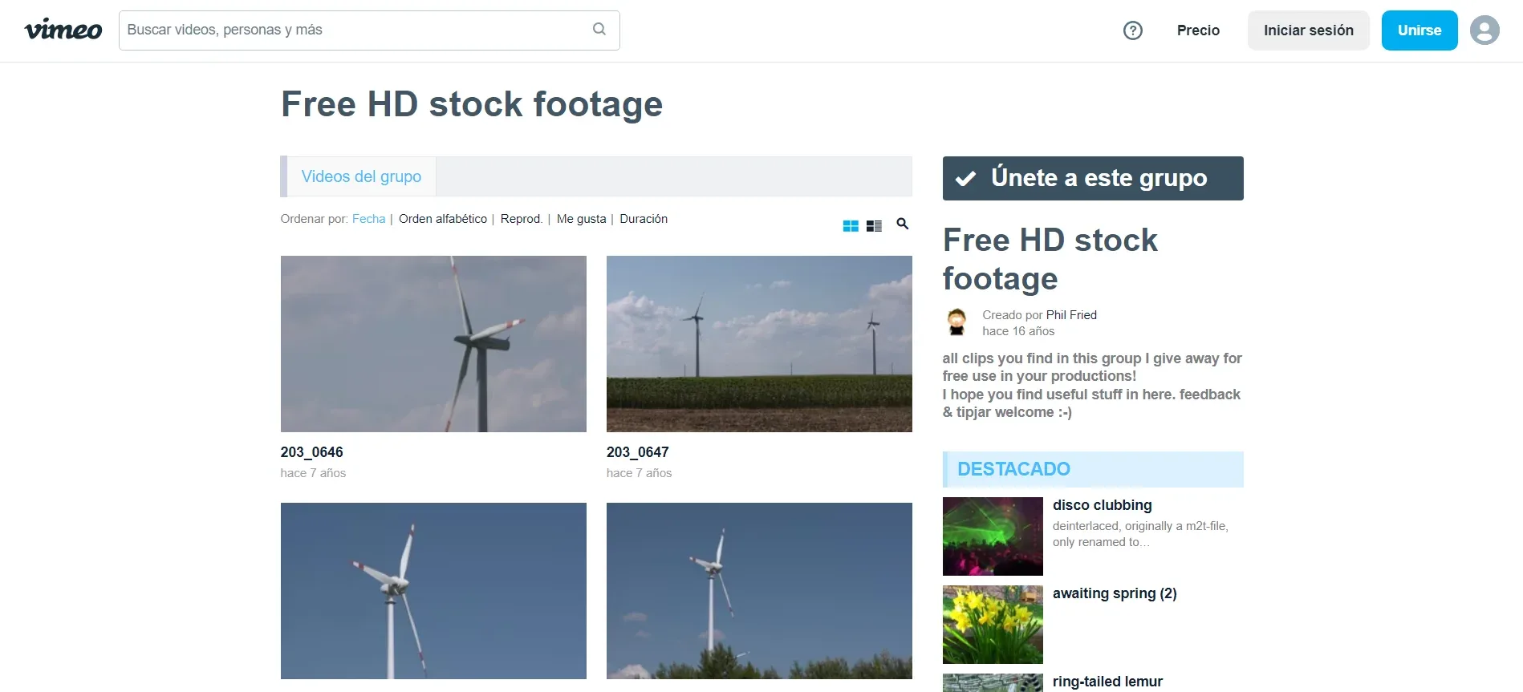Click the Unirse button
This screenshot has height=692, width=1523.
(1419, 30)
